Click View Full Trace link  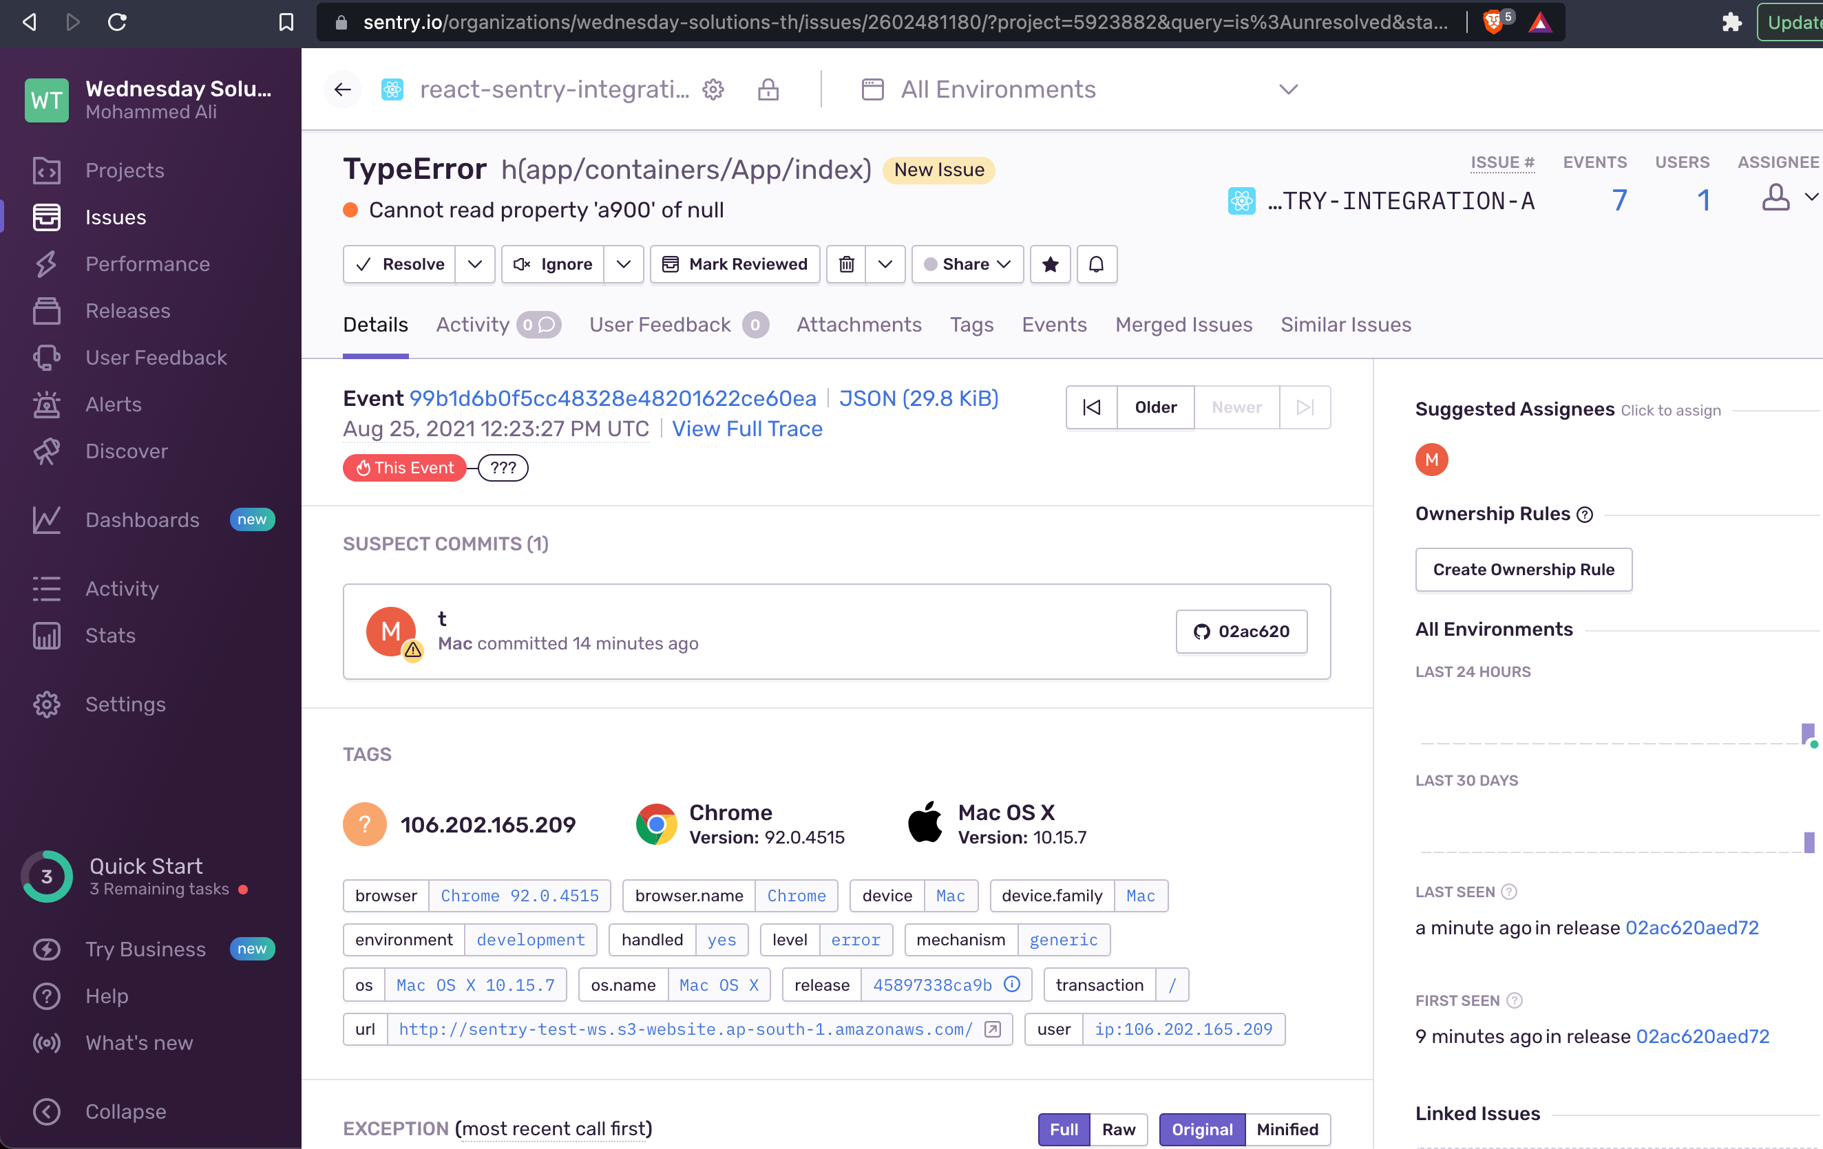pos(746,429)
